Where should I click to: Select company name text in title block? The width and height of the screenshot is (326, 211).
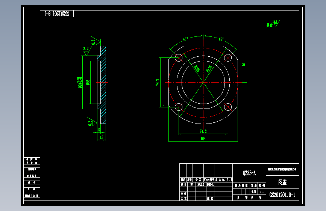point(282,169)
